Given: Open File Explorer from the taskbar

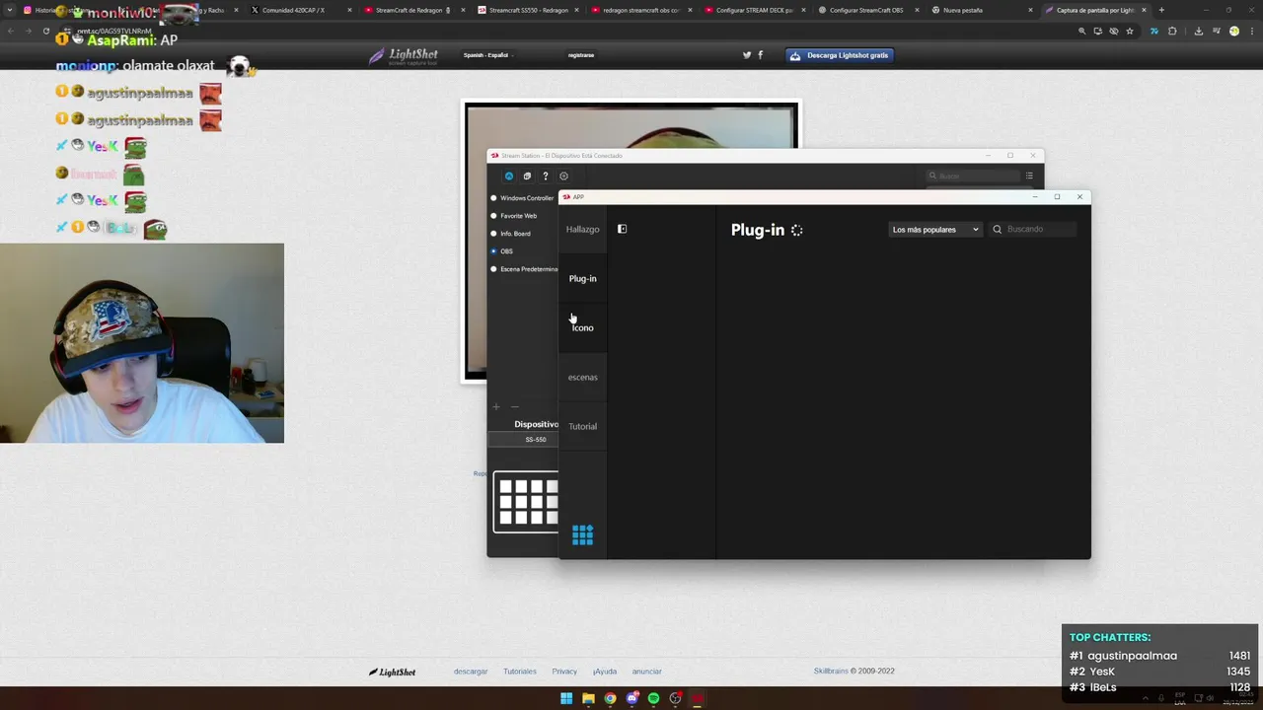Looking at the screenshot, I should pyautogui.click(x=588, y=698).
